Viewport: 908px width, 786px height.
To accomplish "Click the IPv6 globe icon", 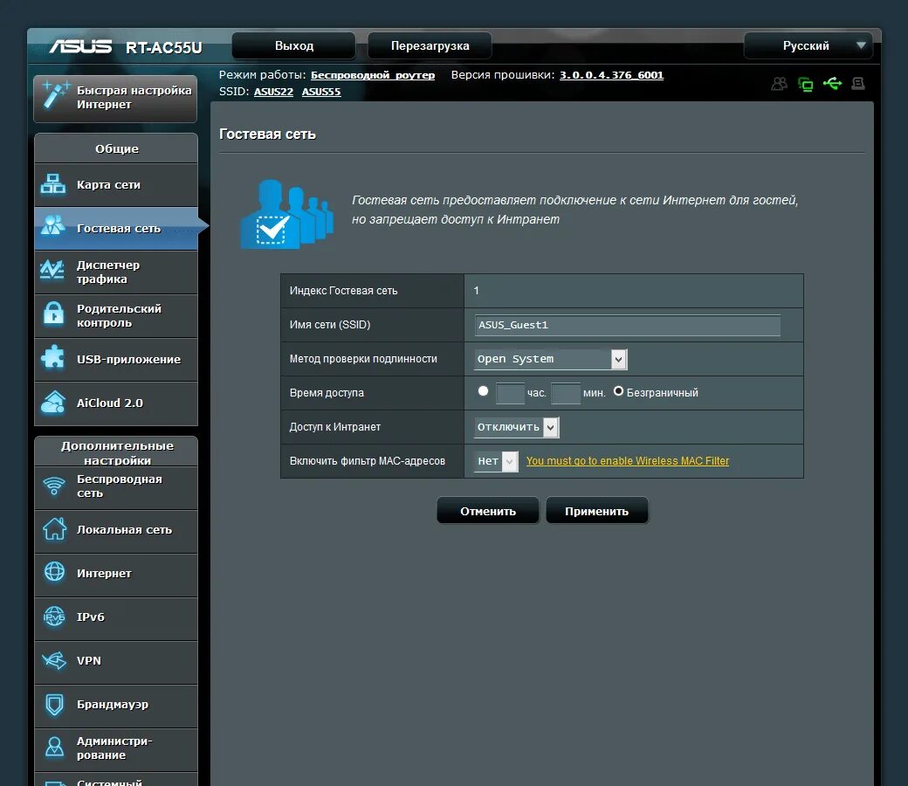I will (54, 617).
